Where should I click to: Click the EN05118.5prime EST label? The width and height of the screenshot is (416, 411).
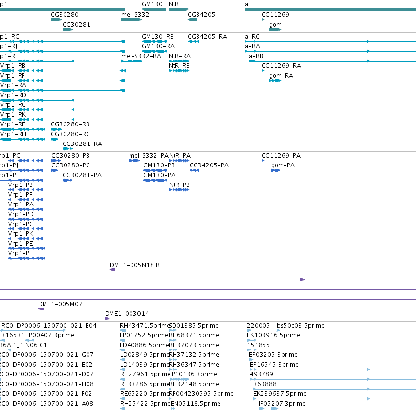(196, 404)
